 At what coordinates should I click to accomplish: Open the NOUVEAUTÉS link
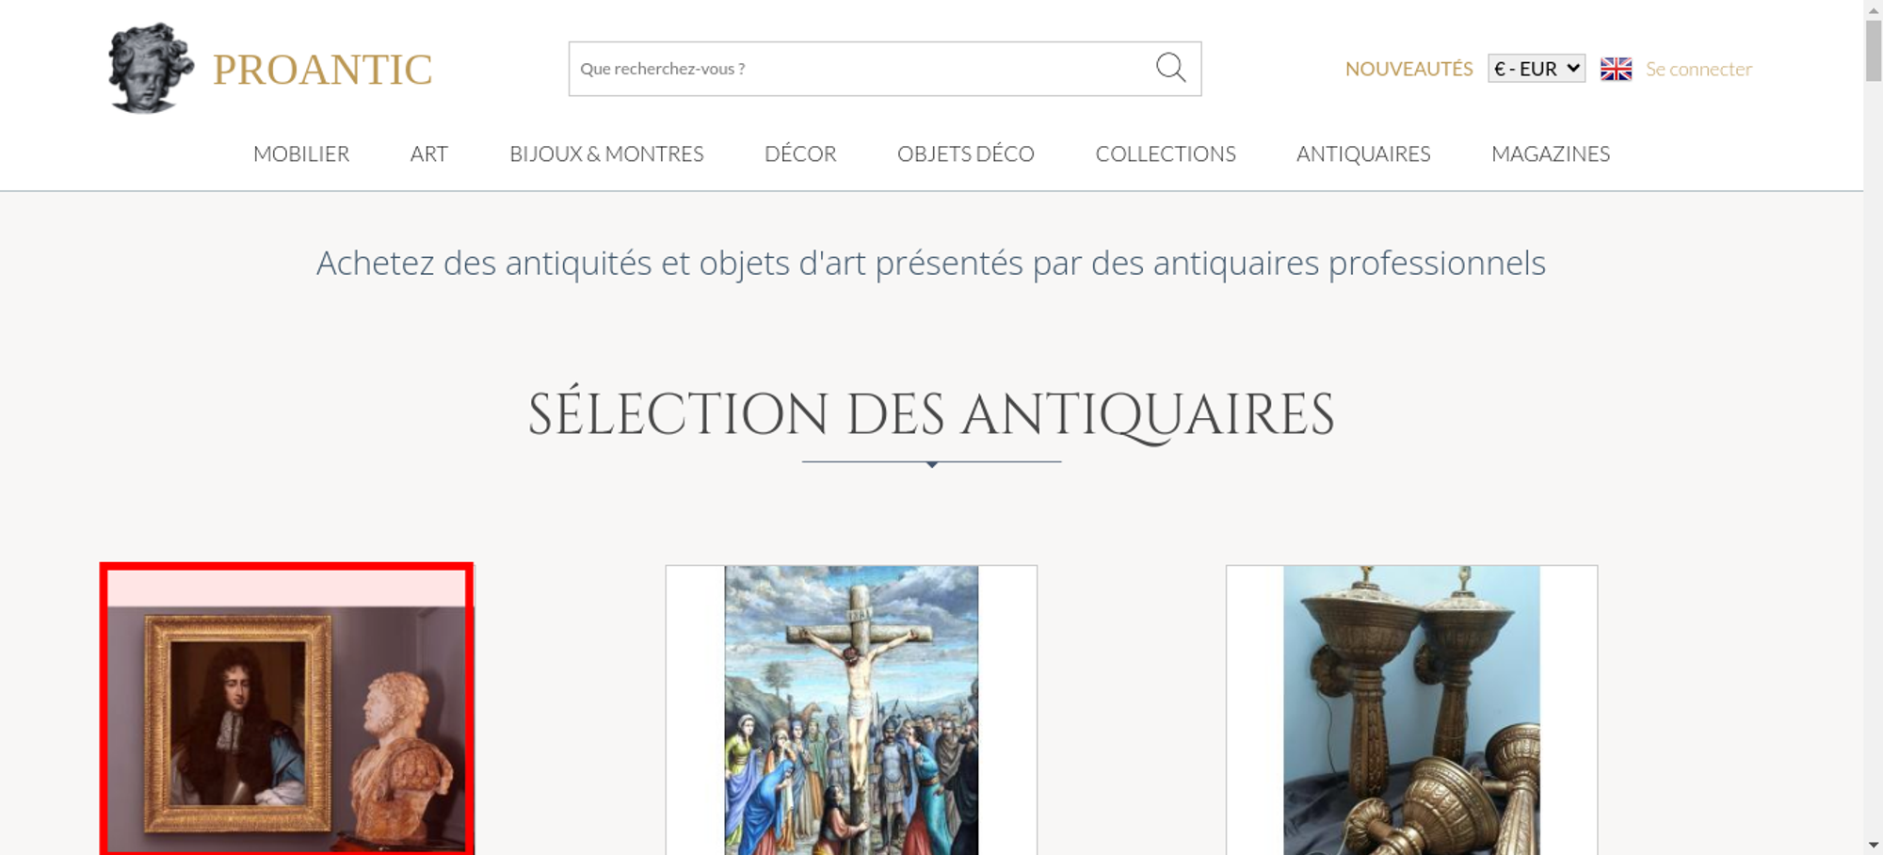[1408, 69]
